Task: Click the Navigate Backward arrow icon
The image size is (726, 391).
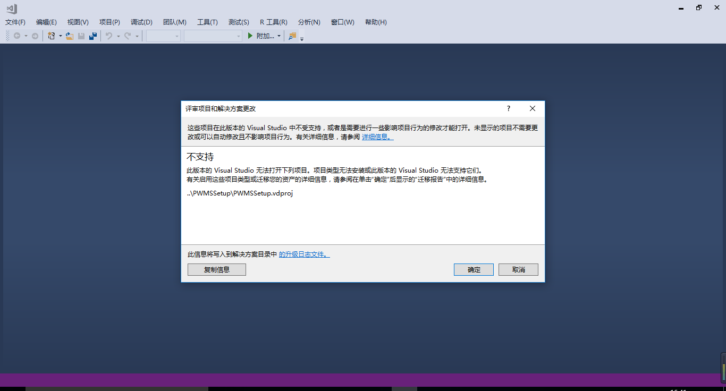Action: click(x=17, y=36)
